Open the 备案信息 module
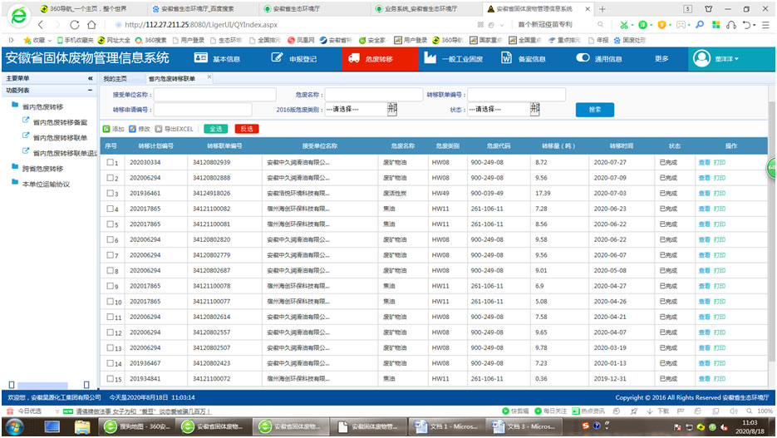 tap(524, 59)
